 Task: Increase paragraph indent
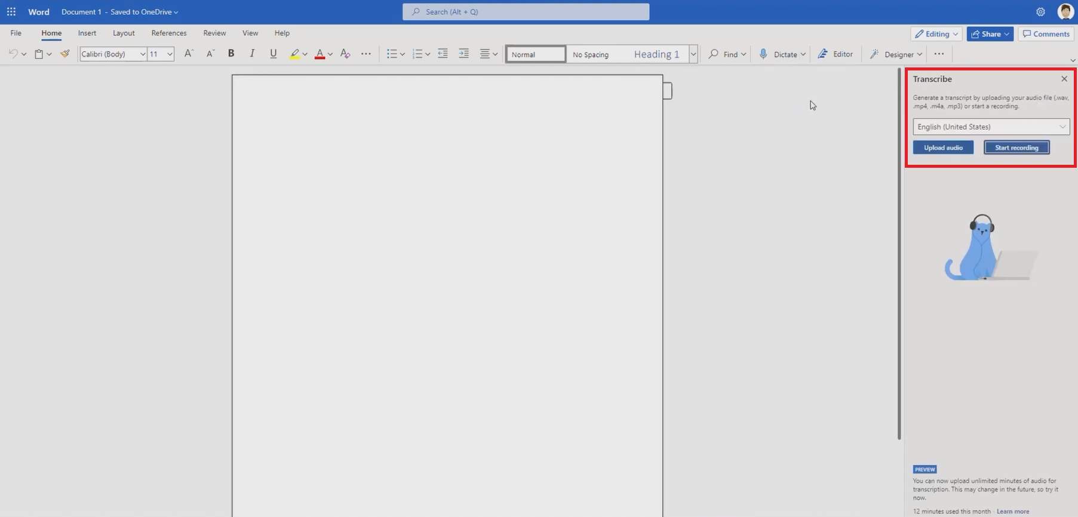463,54
